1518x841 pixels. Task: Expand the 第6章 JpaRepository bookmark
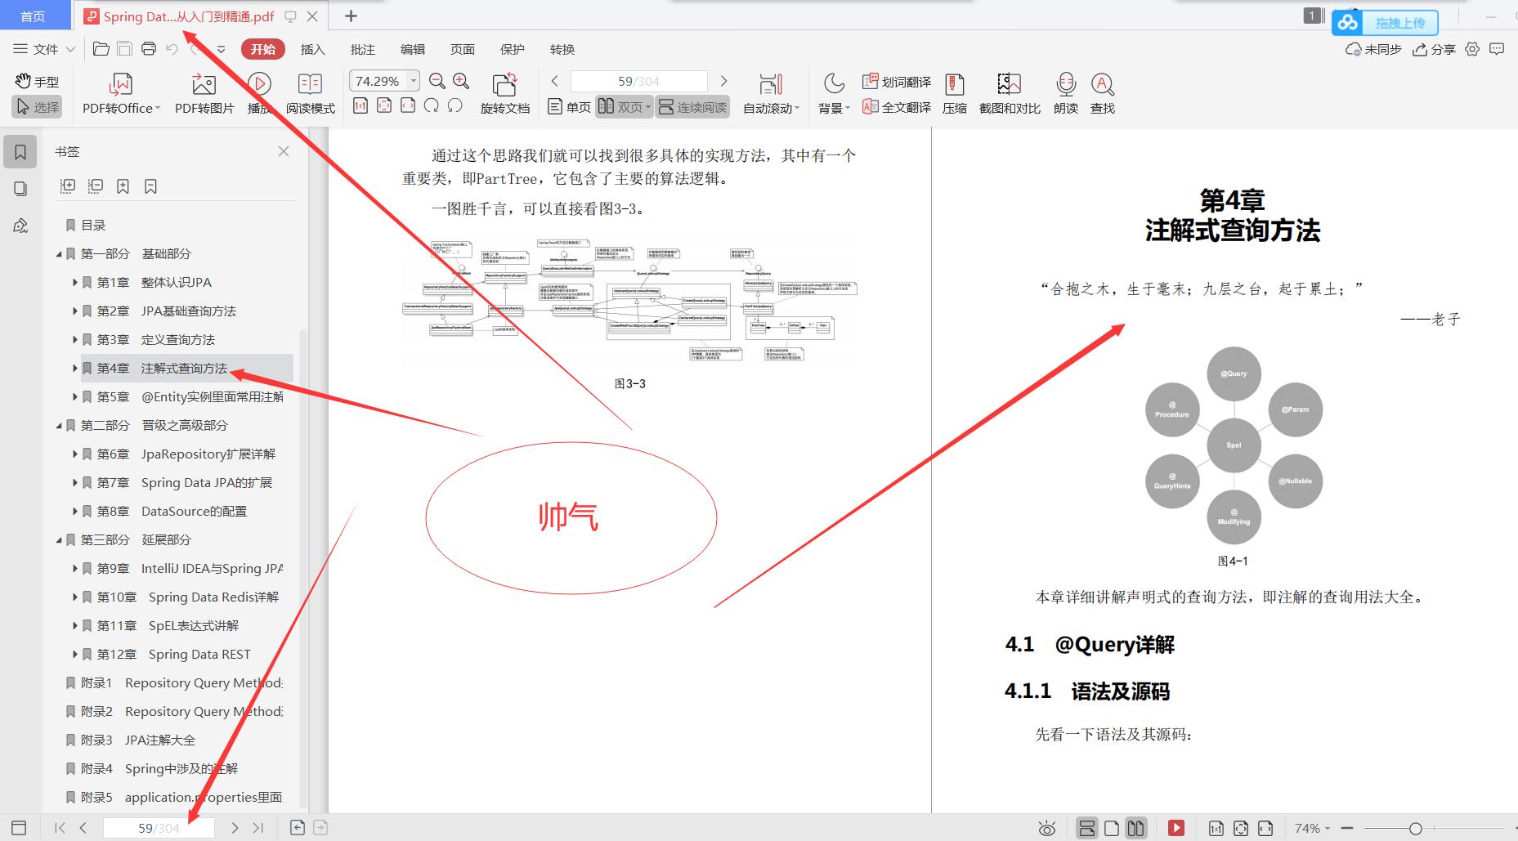pyautogui.click(x=75, y=454)
